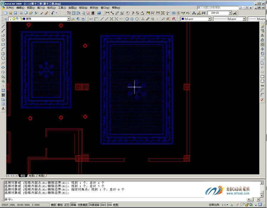267x208 pixels.
Task: Choose the Multiline Text 'A' tool
Action: point(3,109)
